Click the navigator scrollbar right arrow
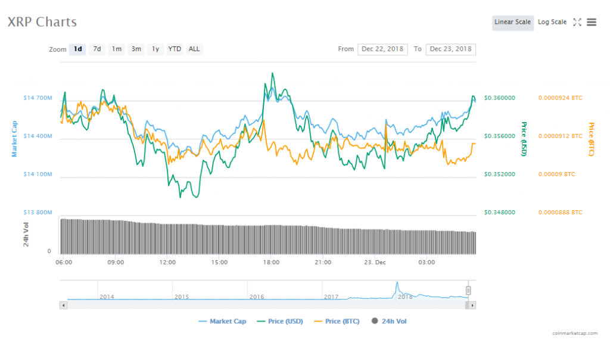The width and height of the screenshot is (610, 340). 472,305
